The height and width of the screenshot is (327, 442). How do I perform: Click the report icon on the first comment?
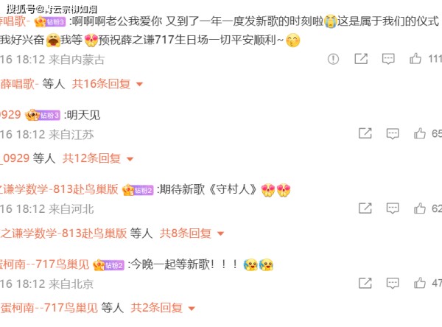tap(333, 59)
